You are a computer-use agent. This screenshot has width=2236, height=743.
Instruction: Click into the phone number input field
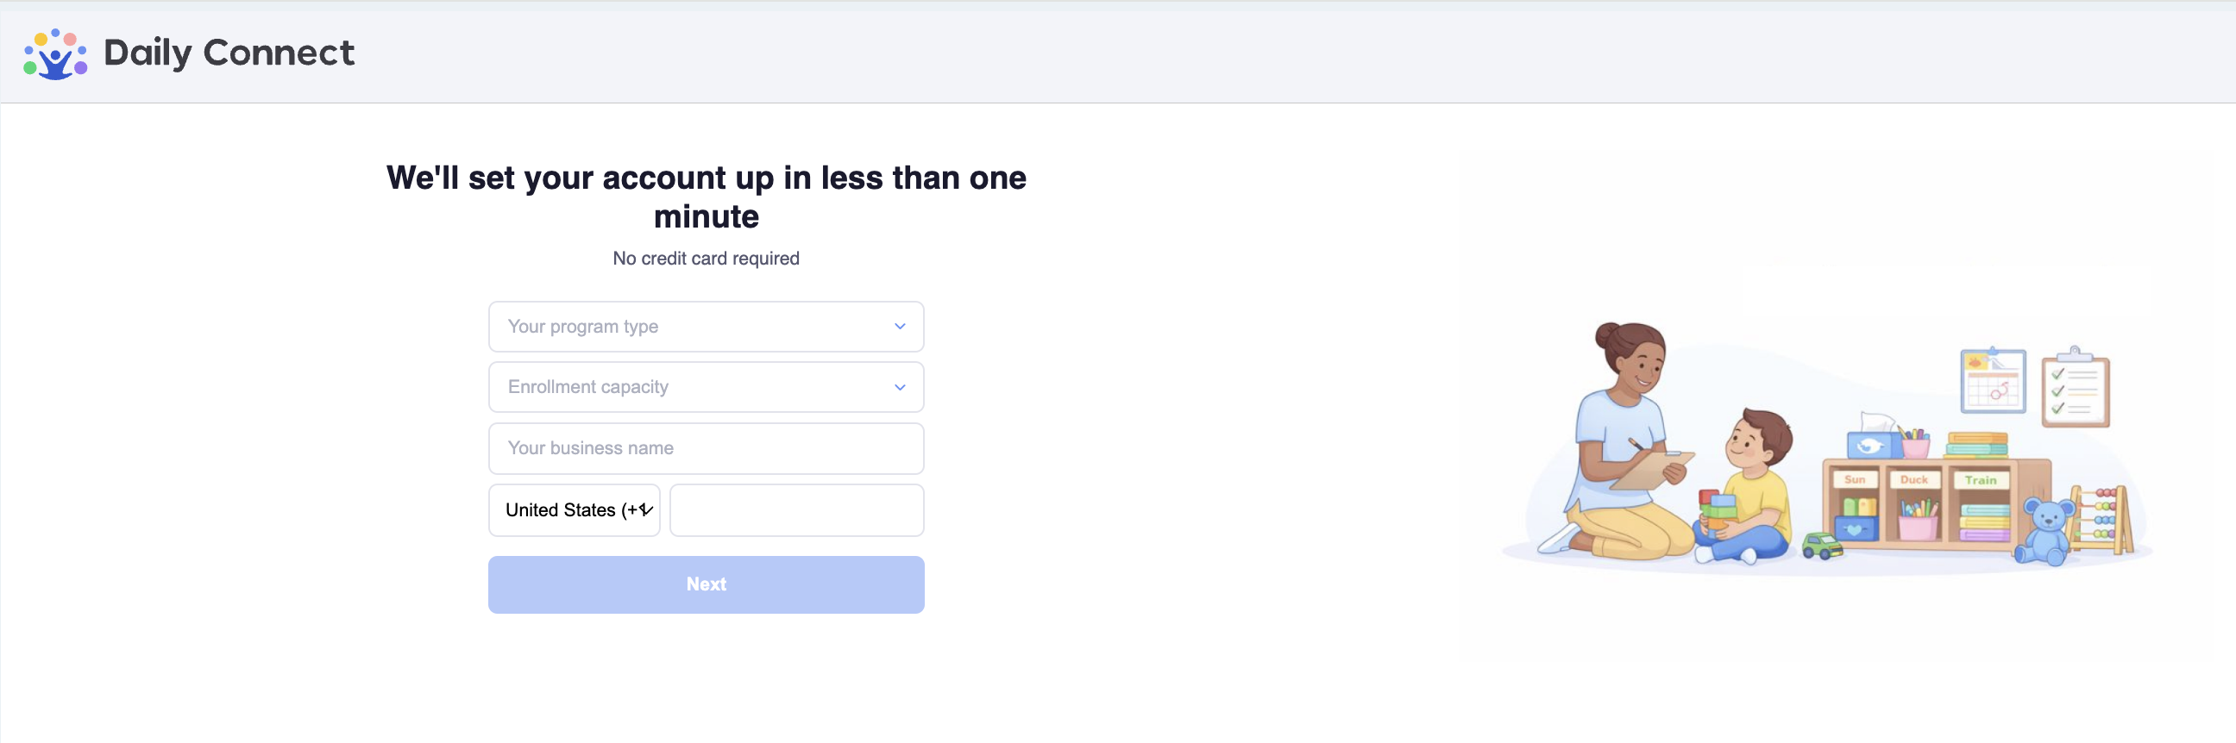point(796,509)
